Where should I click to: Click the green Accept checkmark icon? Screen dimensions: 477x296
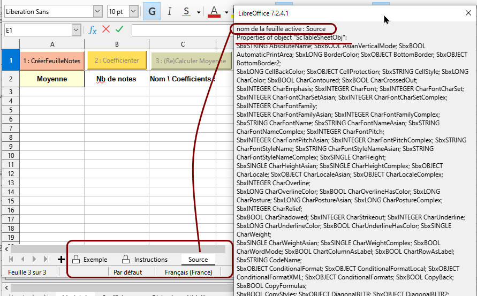[119, 30]
